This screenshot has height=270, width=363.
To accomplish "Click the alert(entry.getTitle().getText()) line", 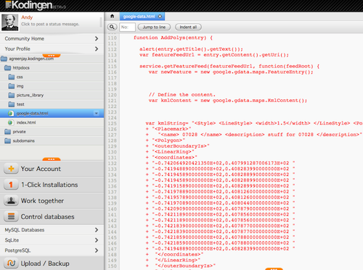I will point(191,49).
